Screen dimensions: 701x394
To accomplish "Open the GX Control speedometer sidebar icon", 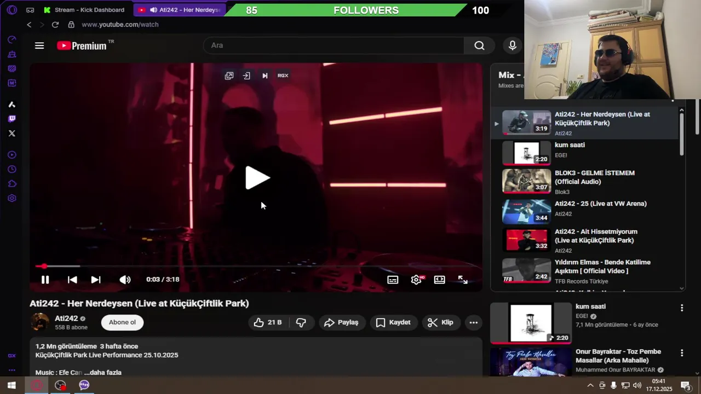I will coord(12,40).
